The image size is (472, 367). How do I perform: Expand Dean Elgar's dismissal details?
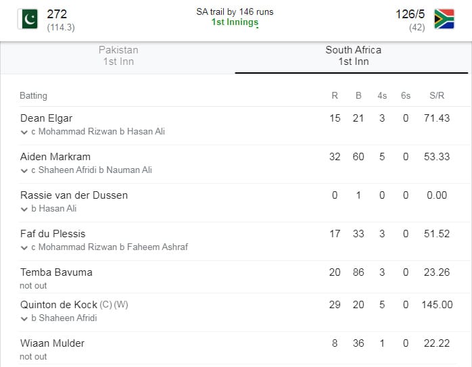click(x=24, y=132)
